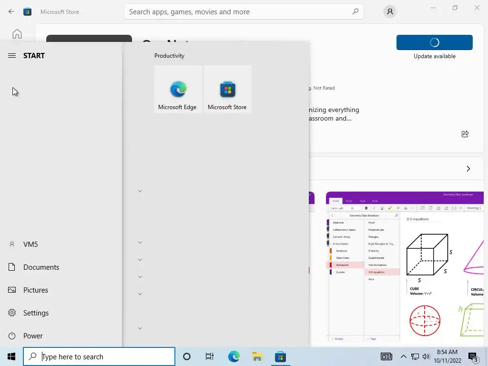
Task: Click the Update available label
Action: [435, 56]
